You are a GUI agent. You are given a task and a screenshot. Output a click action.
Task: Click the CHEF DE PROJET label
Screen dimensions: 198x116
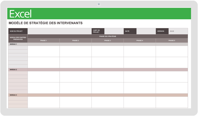[98, 31]
